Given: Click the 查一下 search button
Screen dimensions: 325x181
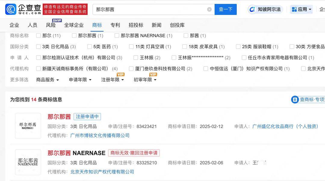Looking at the screenshot, I should [x=225, y=9].
